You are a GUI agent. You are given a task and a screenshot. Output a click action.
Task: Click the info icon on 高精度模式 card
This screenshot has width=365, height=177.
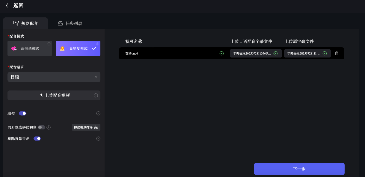98,44
